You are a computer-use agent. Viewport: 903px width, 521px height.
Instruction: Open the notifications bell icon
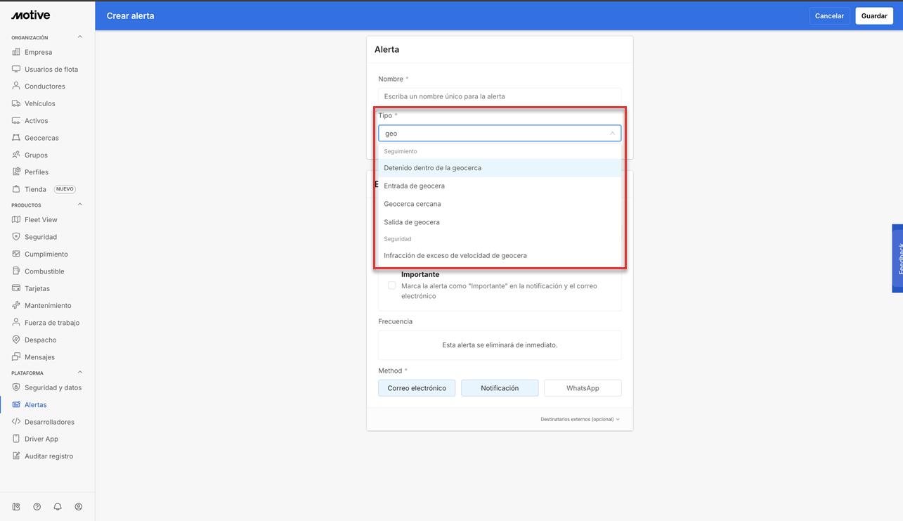point(58,507)
